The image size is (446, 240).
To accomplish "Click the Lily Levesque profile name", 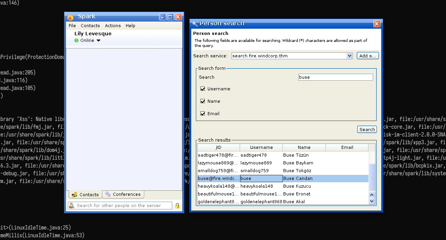I will pyautogui.click(x=93, y=34).
